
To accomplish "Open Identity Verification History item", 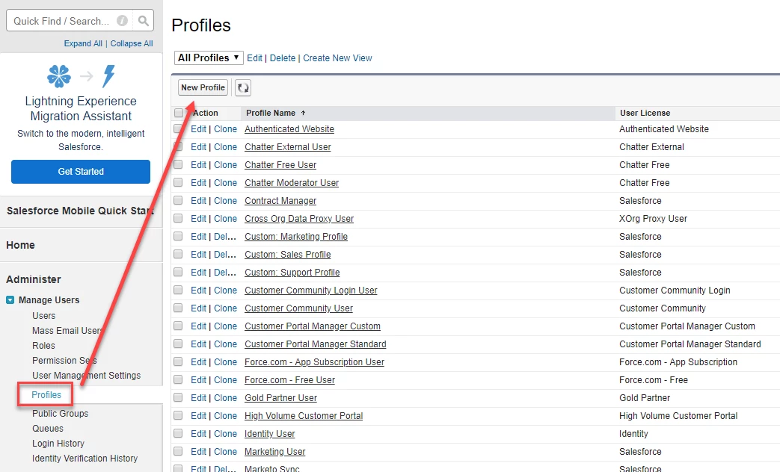I will coord(85,458).
